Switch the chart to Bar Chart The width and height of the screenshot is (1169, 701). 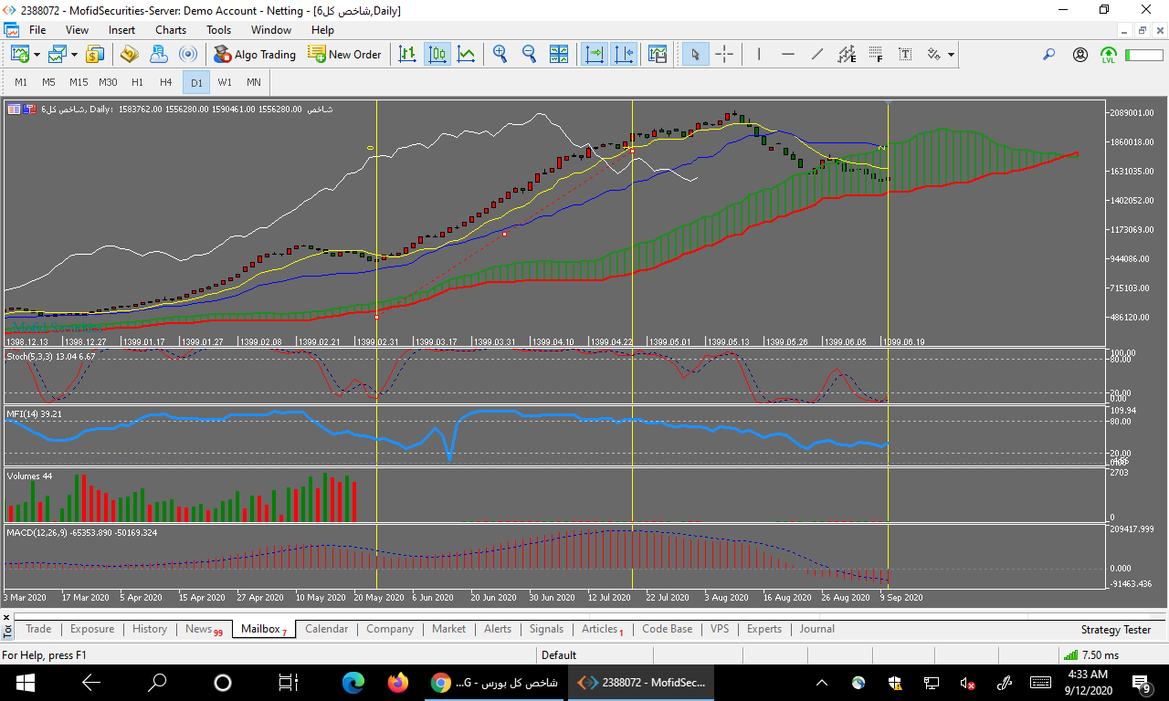[x=407, y=55]
